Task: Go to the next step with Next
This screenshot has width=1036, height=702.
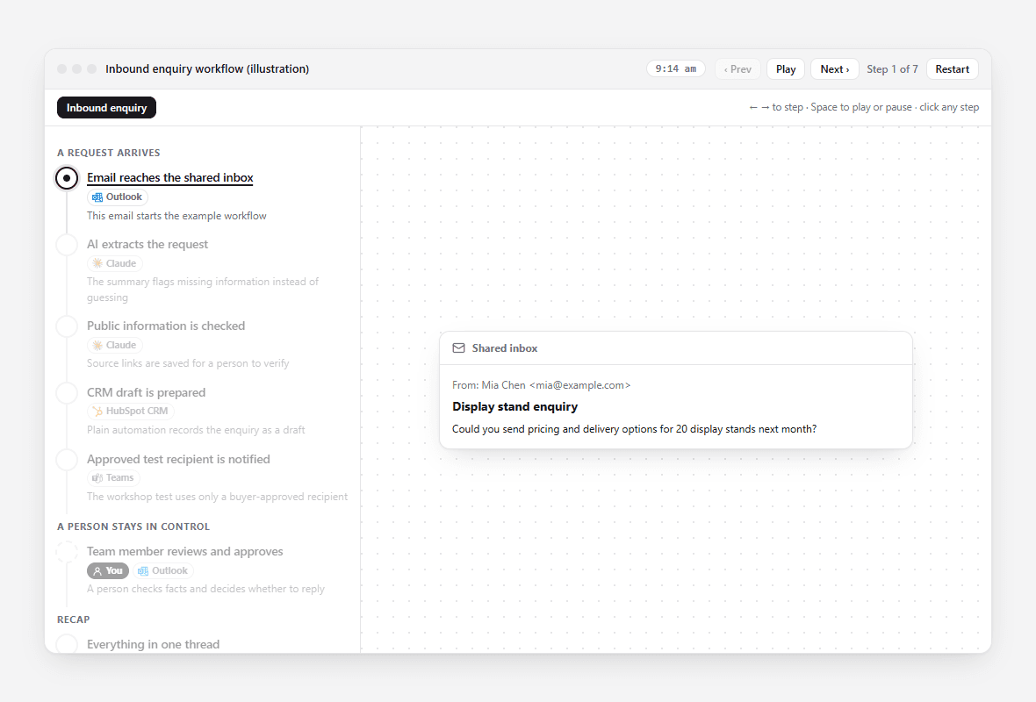Action: (834, 69)
